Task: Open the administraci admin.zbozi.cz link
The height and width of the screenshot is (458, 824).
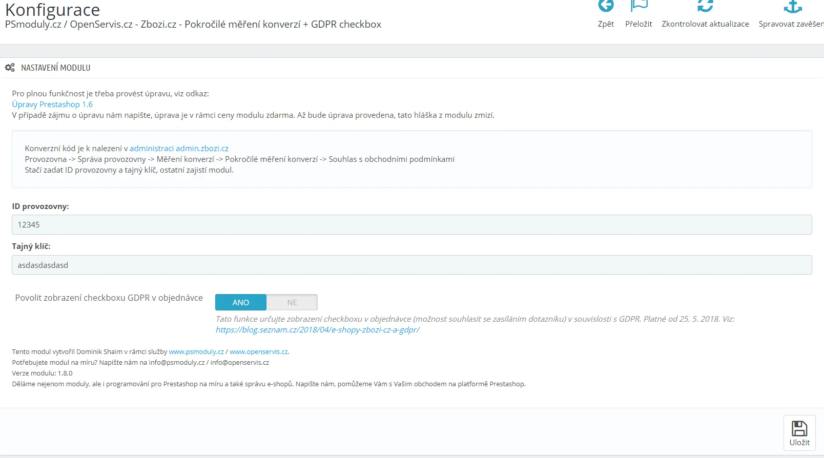Action: (179, 149)
